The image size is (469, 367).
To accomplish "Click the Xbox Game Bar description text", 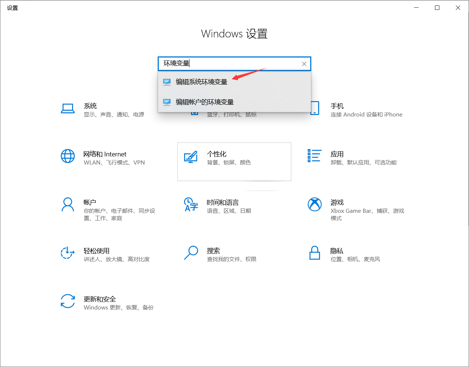I will pos(367,215).
